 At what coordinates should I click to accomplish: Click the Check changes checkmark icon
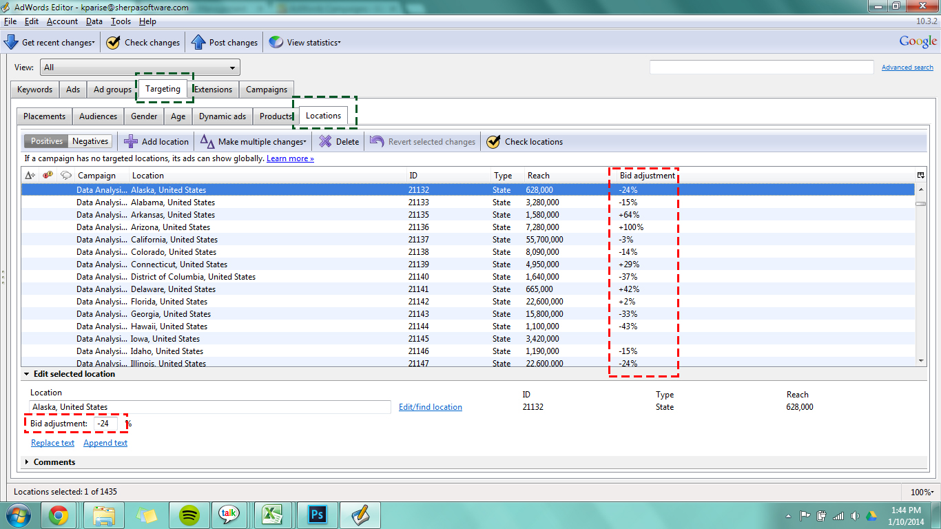pyautogui.click(x=113, y=42)
